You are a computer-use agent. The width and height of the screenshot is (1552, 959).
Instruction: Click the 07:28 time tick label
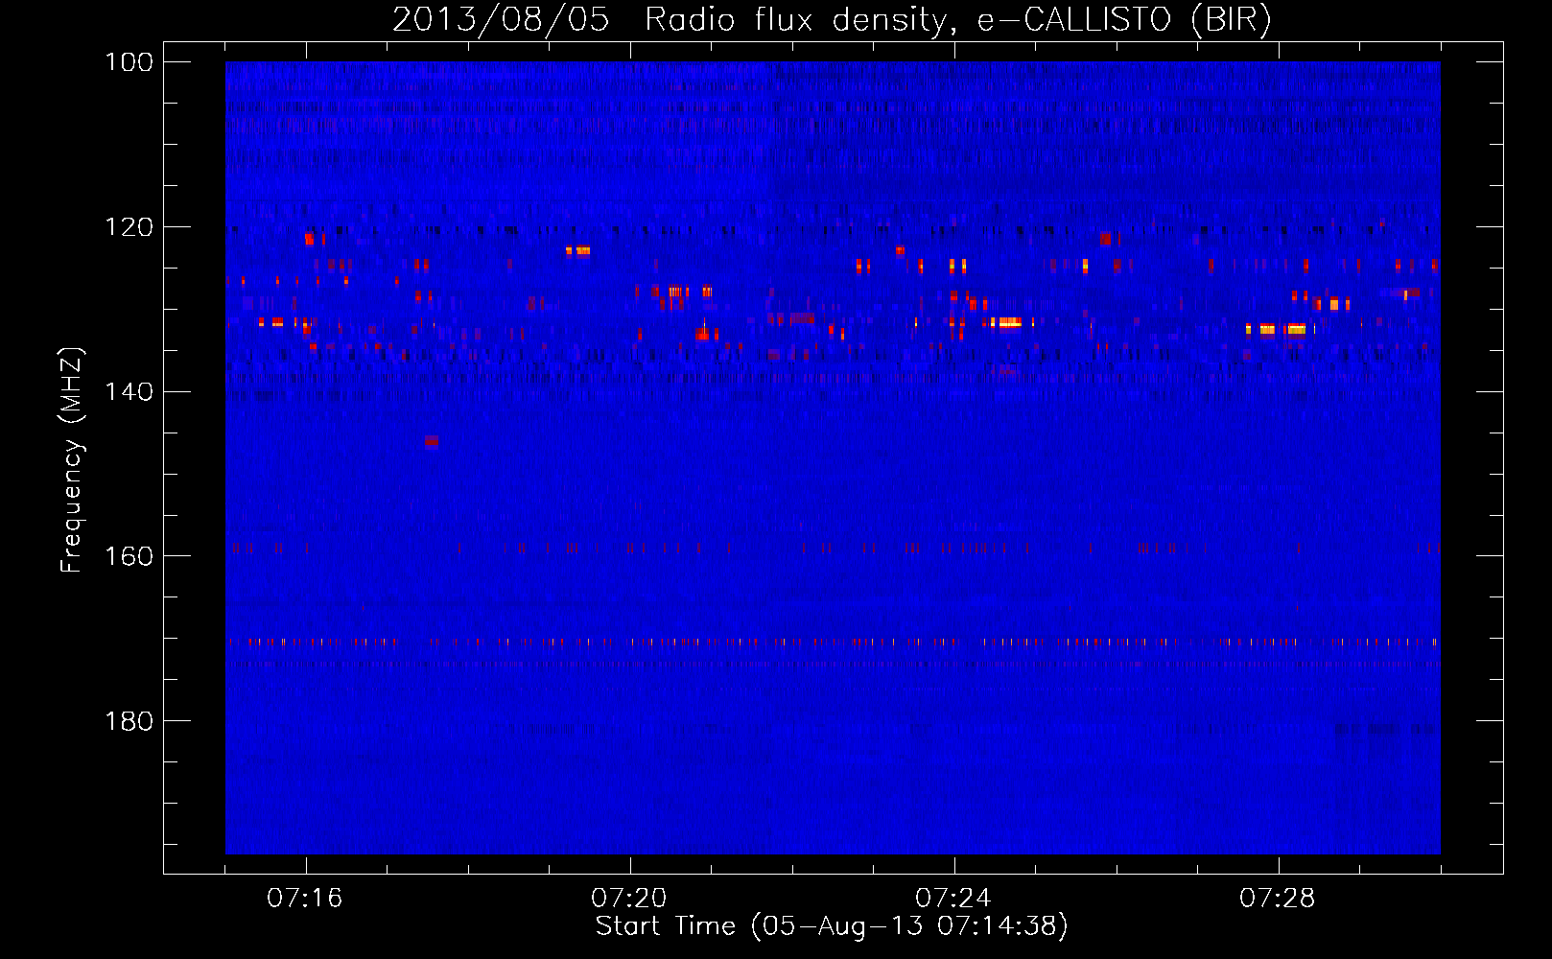(1278, 899)
